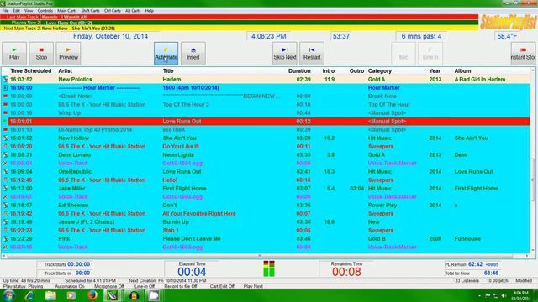
Task: Select the Neon Lights title cell
Action: tap(178, 154)
